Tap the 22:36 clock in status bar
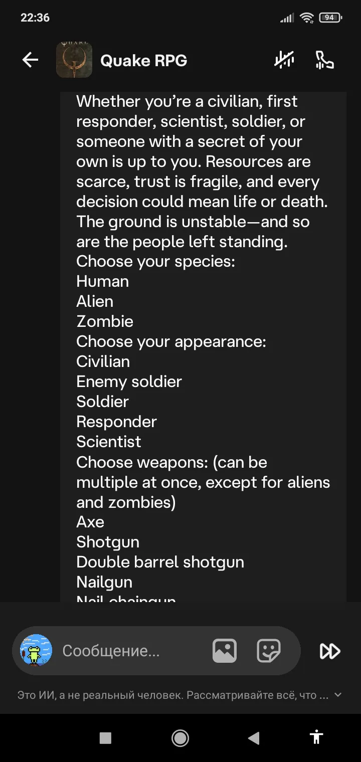361x762 pixels. pyautogui.click(x=35, y=18)
